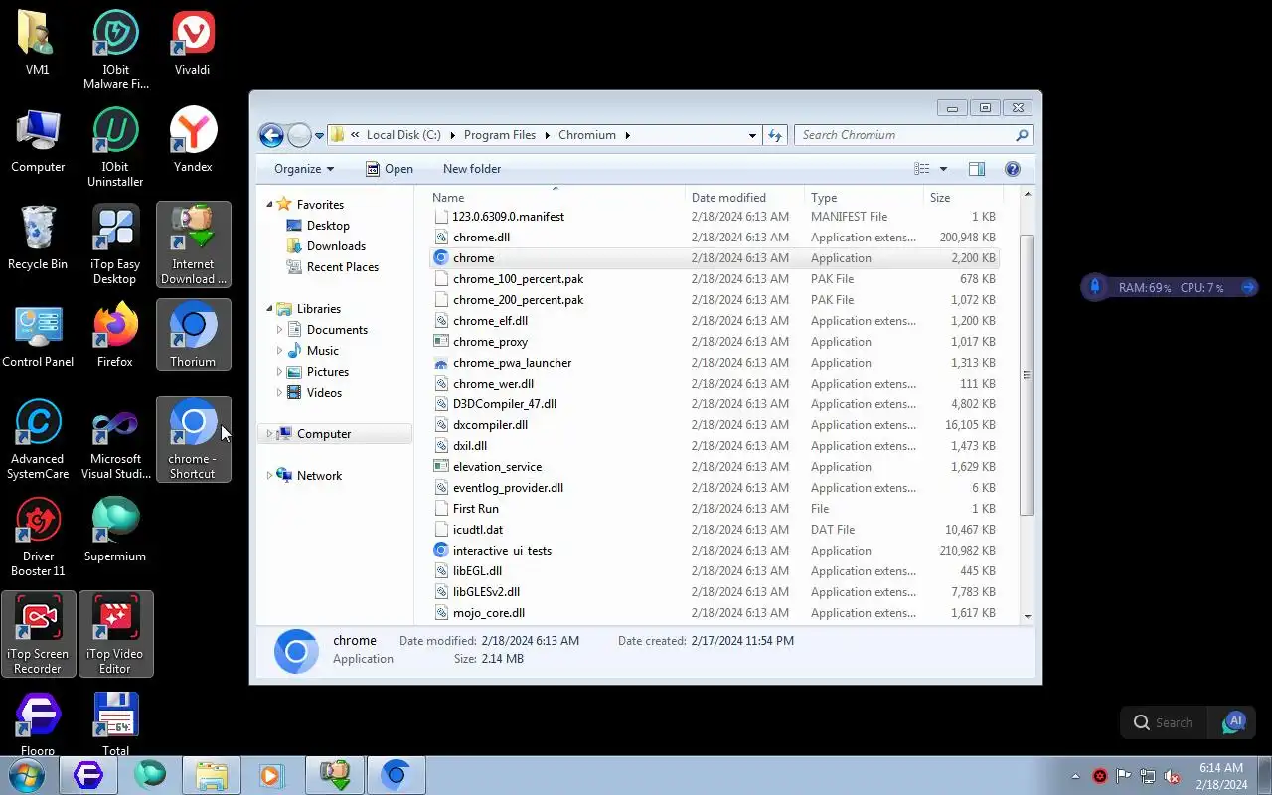Screen dimensions: 1272x795
Task: Open Recent Places in Favorites
Action: click(x=343, y=267)
